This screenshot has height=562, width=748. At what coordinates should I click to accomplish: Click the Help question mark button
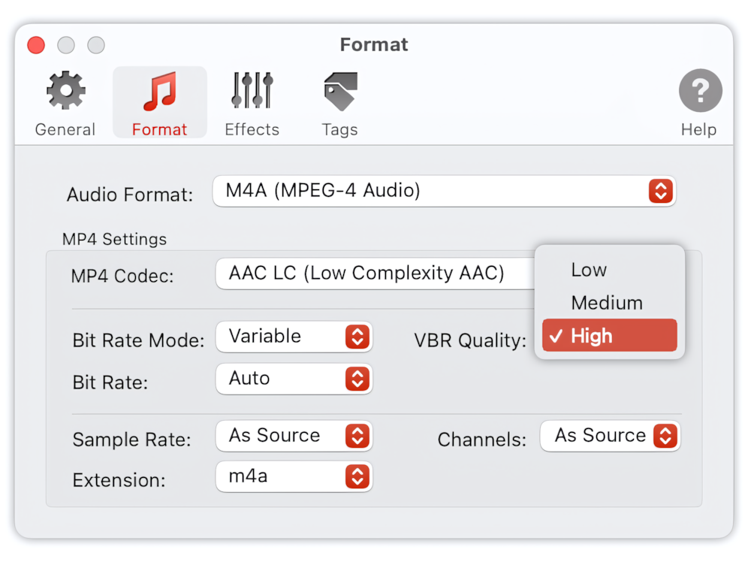pos(700,90)
